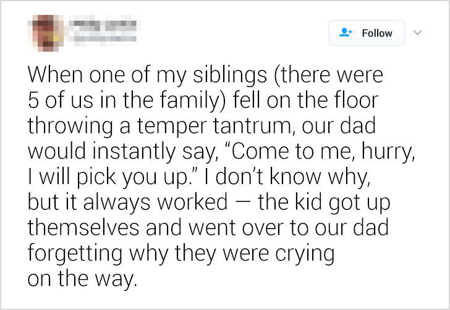Click the tweet's first line starting with "When one"
450x310 pixels.
pos(205,75)
